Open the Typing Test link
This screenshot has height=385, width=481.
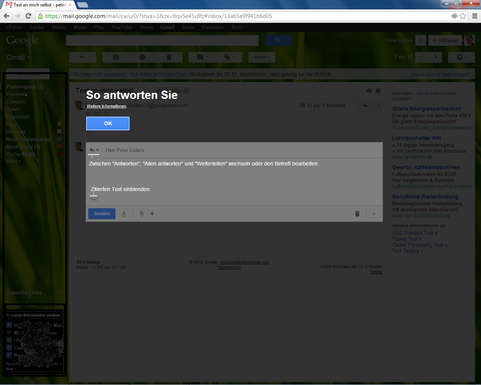[x=407, y=239]
